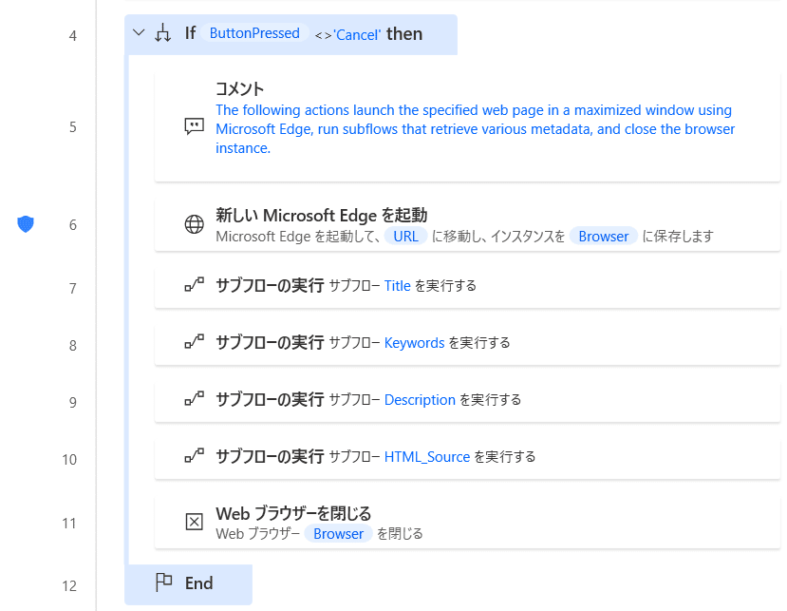Select サブフローの実行 title on HTML_Source row
Image resolution: width=787 pixels, height=611 pixels.
270,456
